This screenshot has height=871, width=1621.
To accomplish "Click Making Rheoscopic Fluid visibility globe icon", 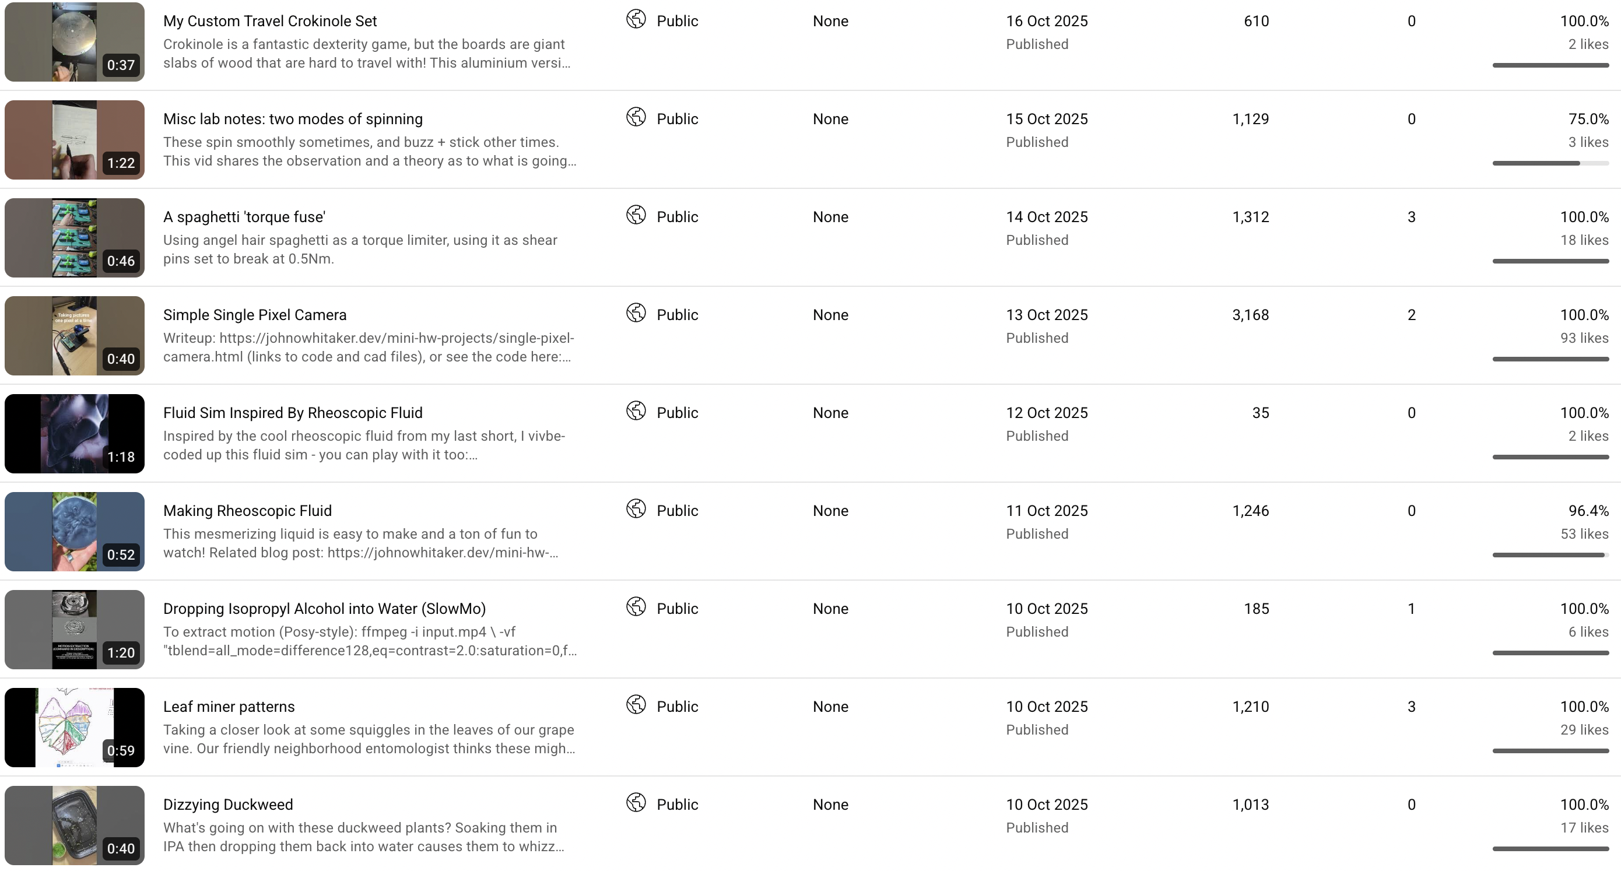I will pos(636,509).
